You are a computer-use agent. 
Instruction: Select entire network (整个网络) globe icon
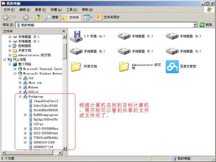[x=15, y=64]
